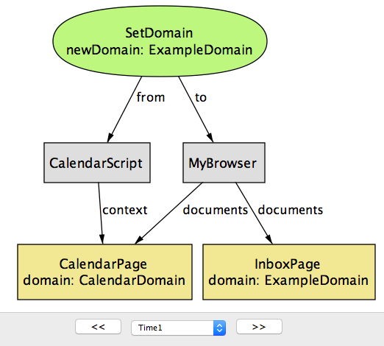The height and width of the screenshot is (346, 384).
Task: Click the right 'documents' edge label
Action: (x=291, y=210)
